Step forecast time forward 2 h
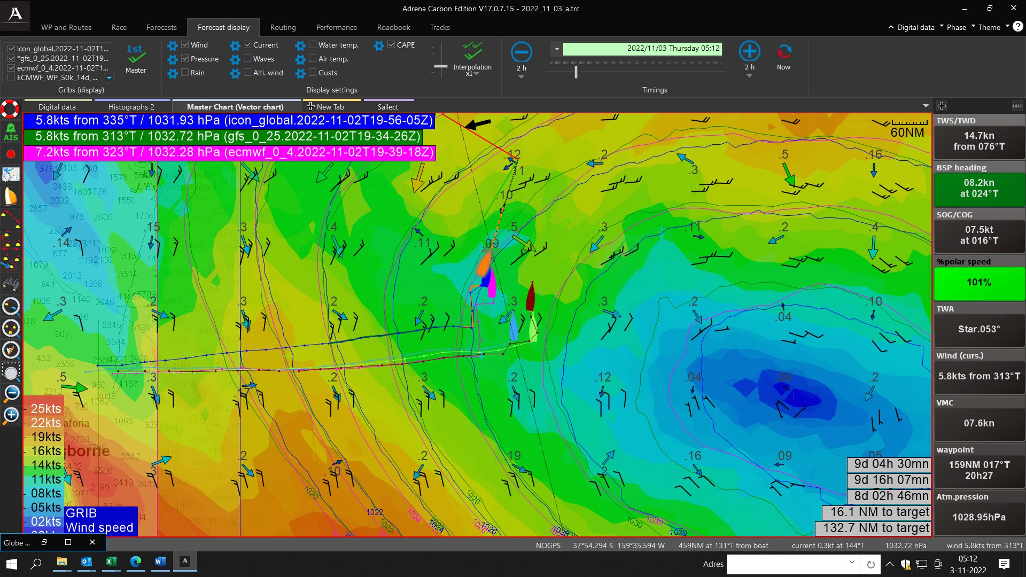The width and height of the screenshot is (1026, 577). coord(749,52)
